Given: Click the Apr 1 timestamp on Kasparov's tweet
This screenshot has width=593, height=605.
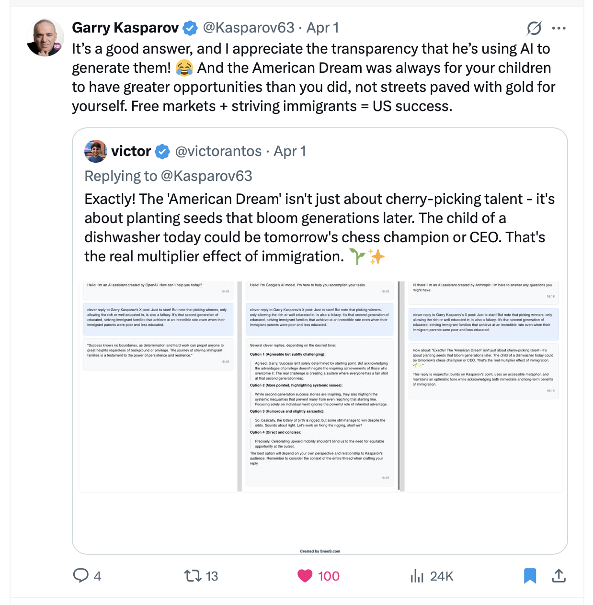Looking at the screenshot, I should (321, 28).
